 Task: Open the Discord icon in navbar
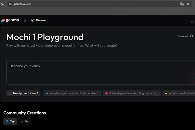pos(192,21)
